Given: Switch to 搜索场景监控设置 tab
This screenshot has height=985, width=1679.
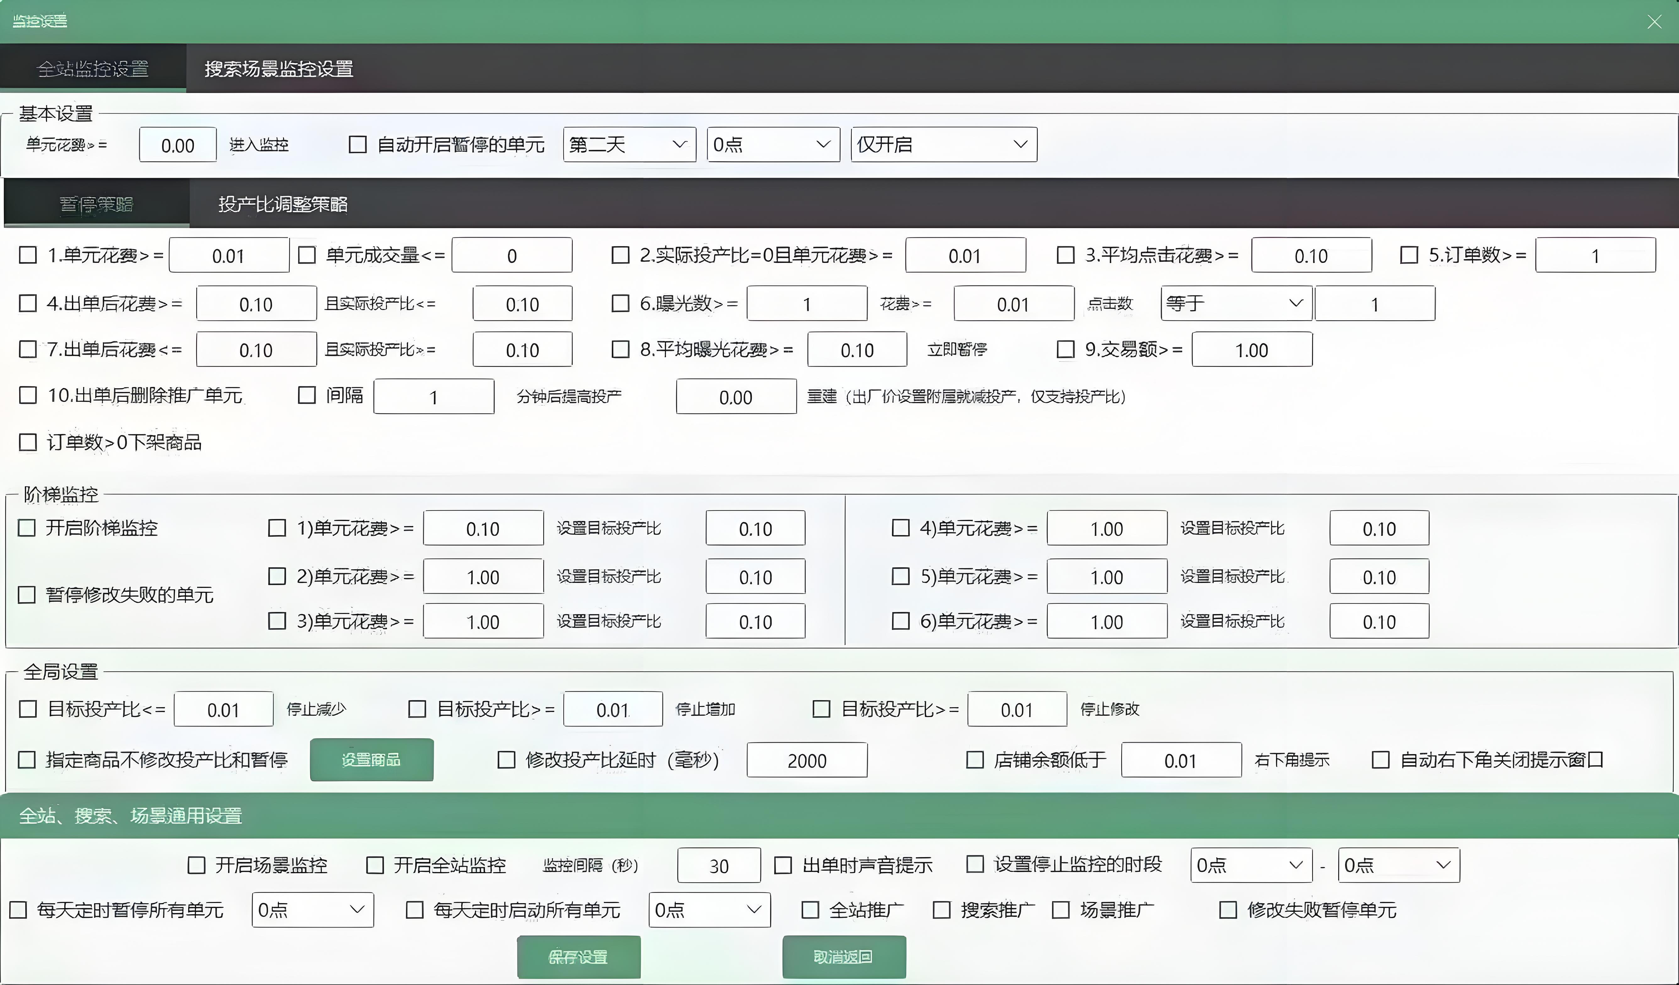Looking at the screenshot, I should click(x=278, y=68).
